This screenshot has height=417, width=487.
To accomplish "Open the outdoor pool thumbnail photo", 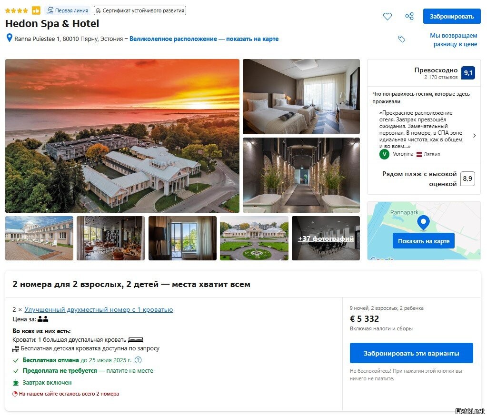I will 39,238.
